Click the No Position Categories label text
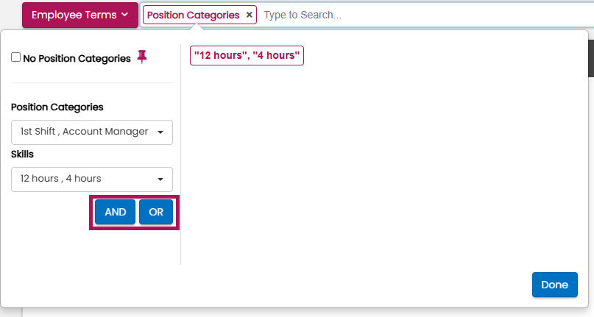The width and height of the screenshot is (594, 317). [77, 59]
